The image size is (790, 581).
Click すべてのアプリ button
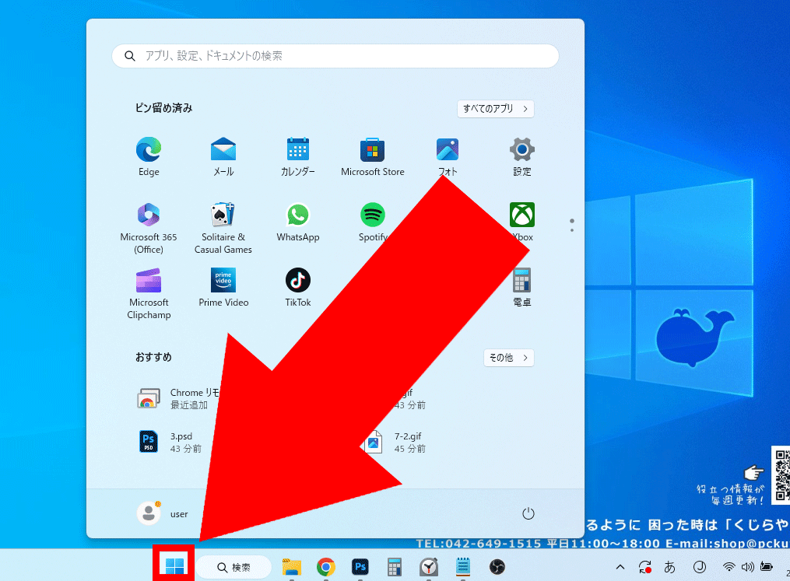495,109
